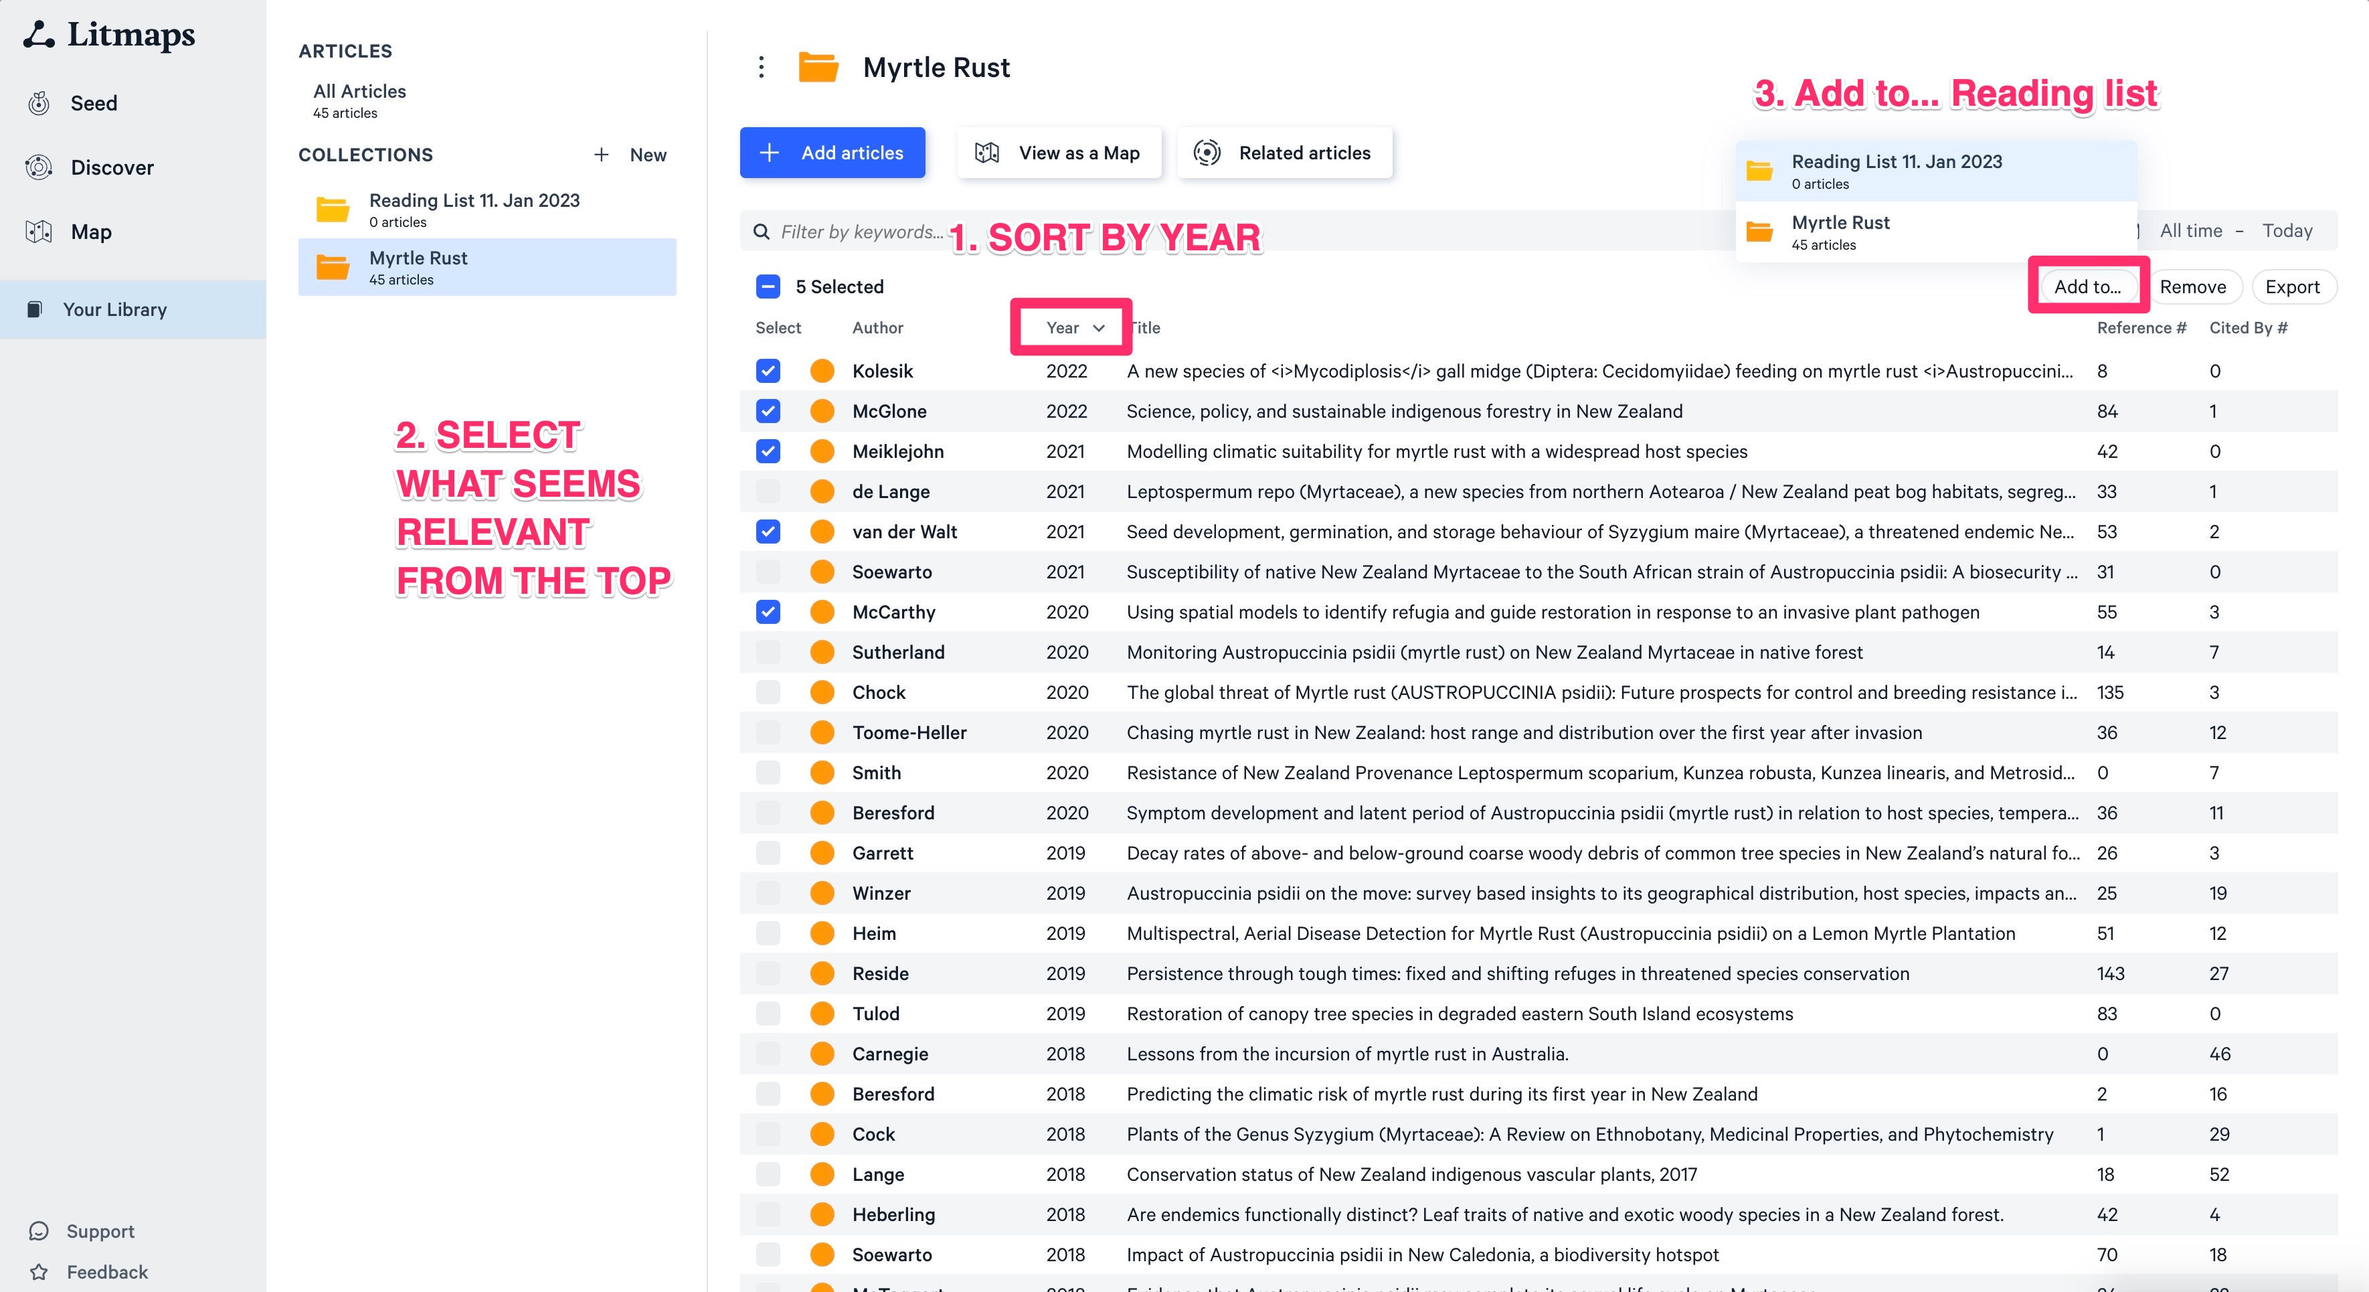
Task: Open the Discover page icon
Action: [x=39, y=167]
